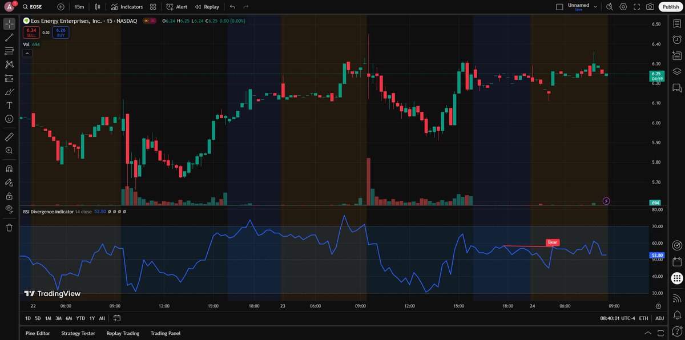685x340 pixels.
Task: Open the Pine Editor tab
Action: pos(38,333)
